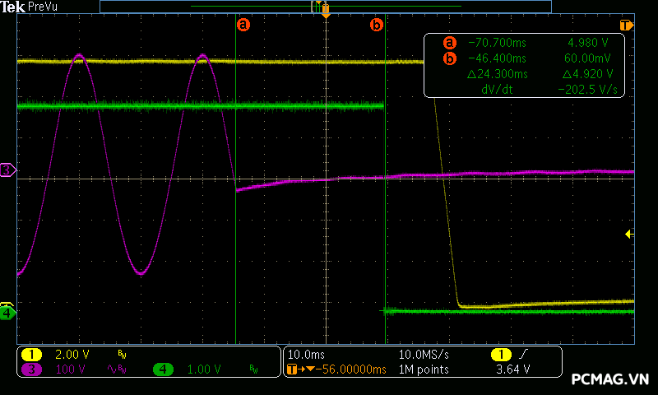Viewport: 658px width, 395px height.
Task: Click the channel 4 ground reference marker
Action: click(7, 312)
